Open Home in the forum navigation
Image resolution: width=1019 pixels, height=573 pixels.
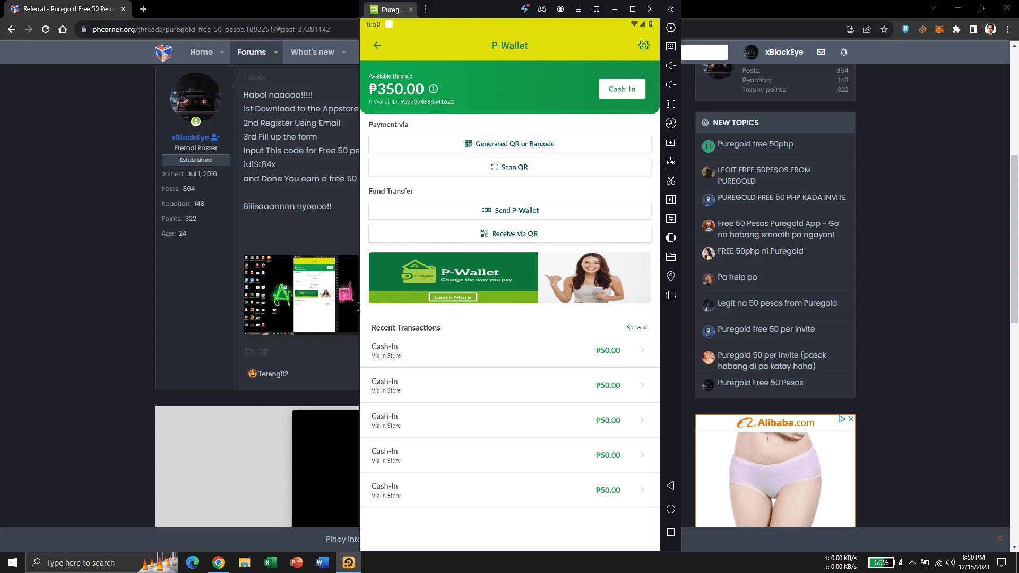201,52
